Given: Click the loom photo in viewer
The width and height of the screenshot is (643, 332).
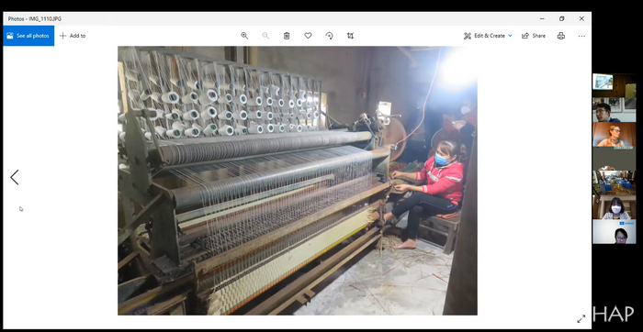Looking at the screenshot, I should pyautogui.click(x=298, y=181).
